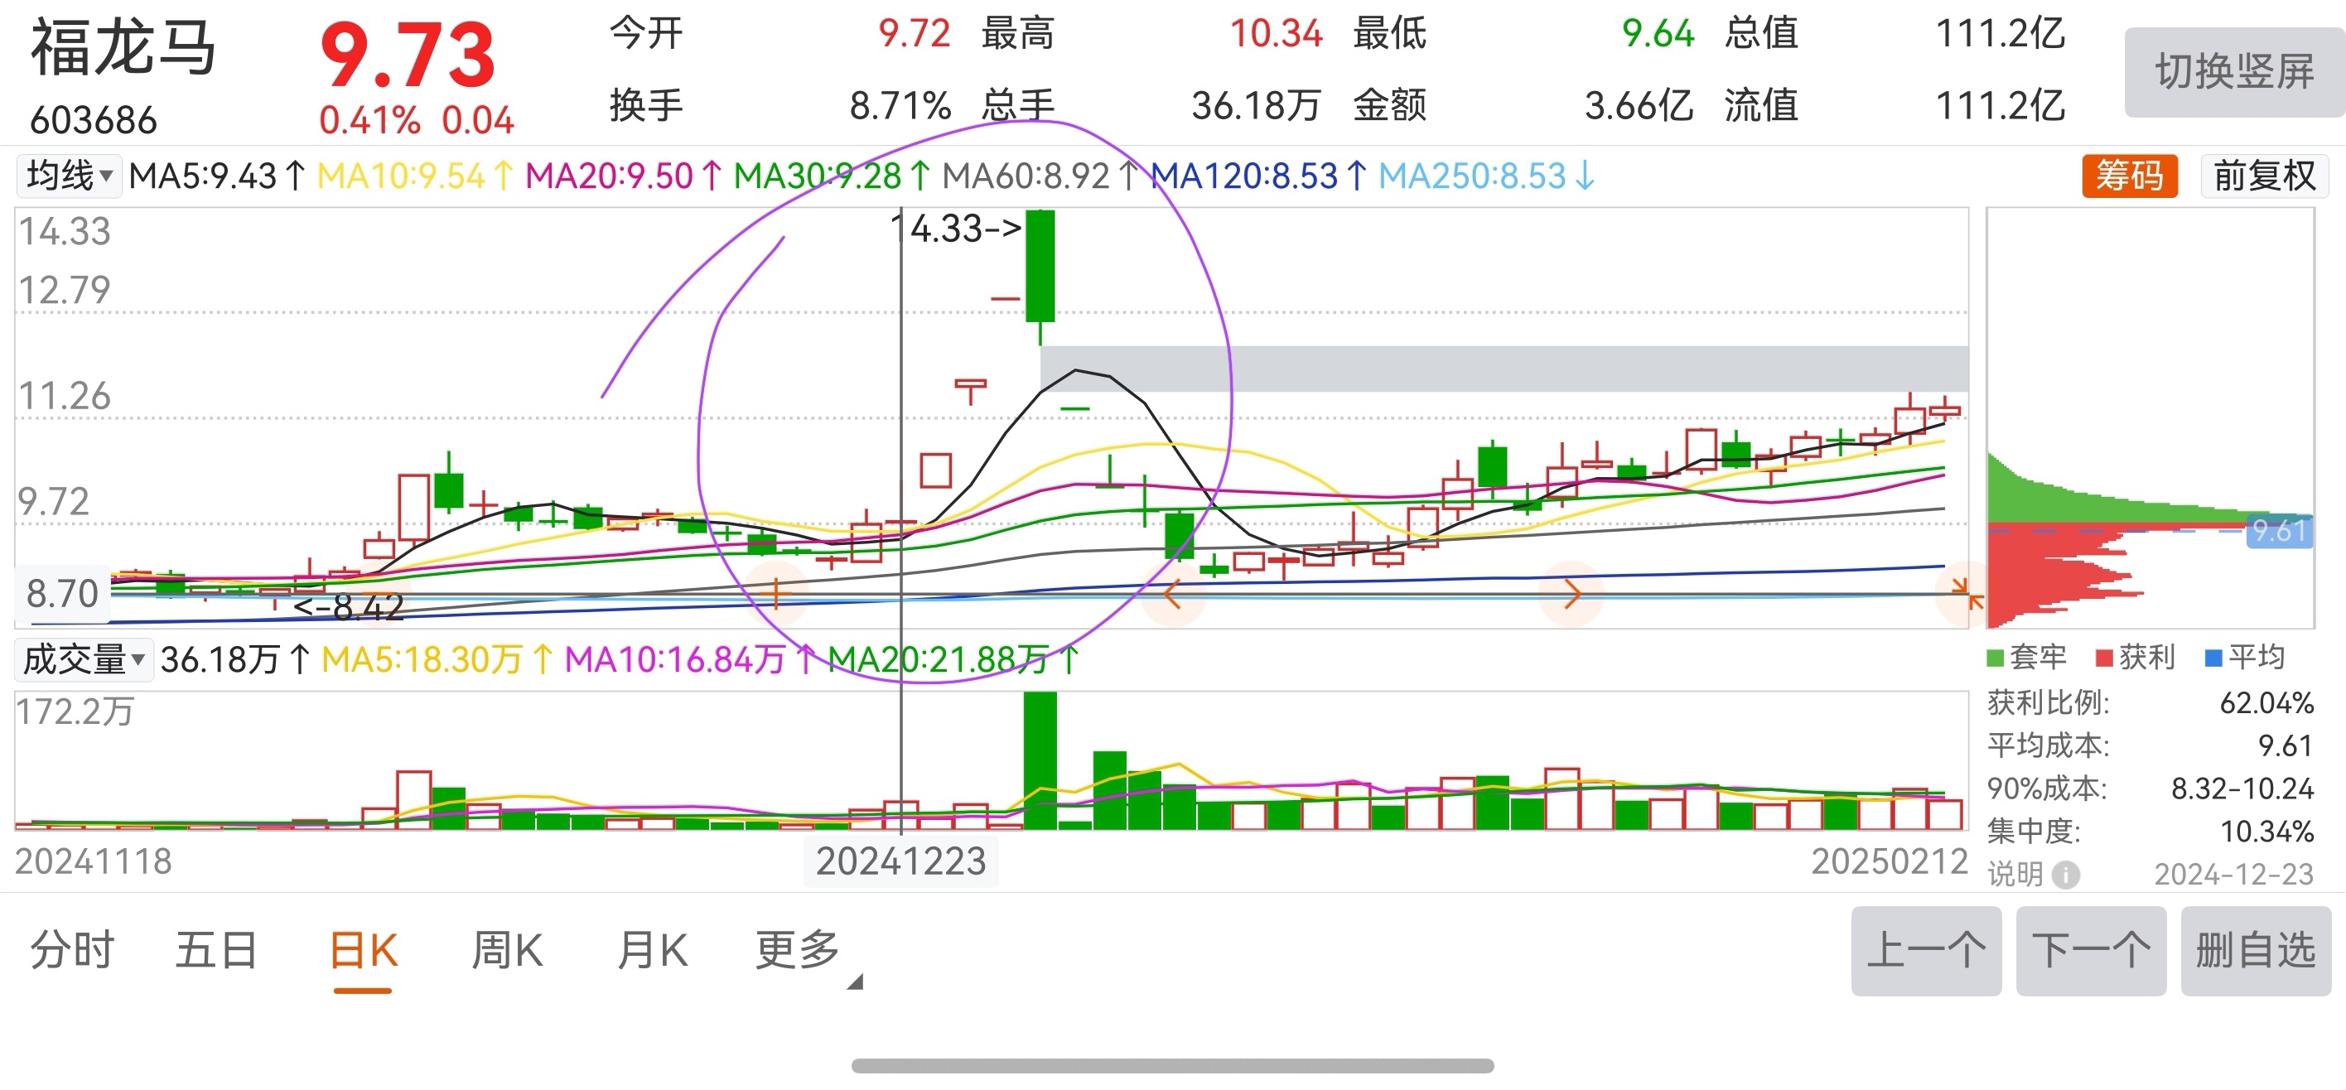Screen dimensions: 2346x1090
Task: Switch orientation with 切换竖屏 button
Action: tap(2234, 72)
